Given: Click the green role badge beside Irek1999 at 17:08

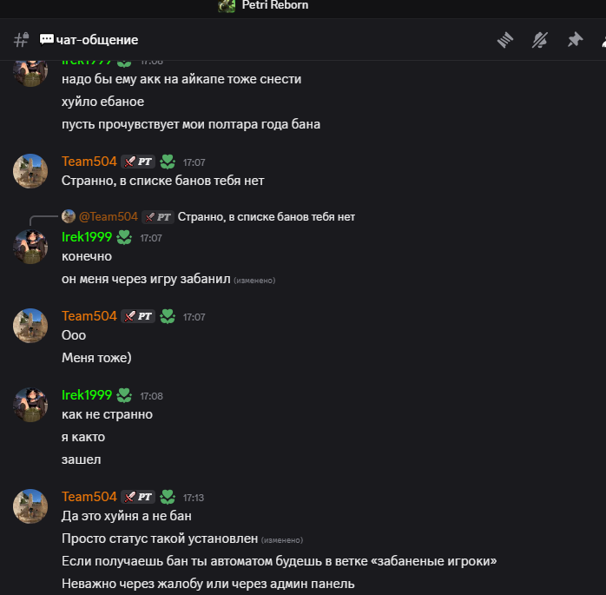Looking at the screenshot, I should pyautogui.click(x=124, y=395).
